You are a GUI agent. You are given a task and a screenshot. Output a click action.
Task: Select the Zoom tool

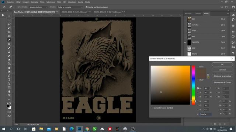[x=9, y=95]
